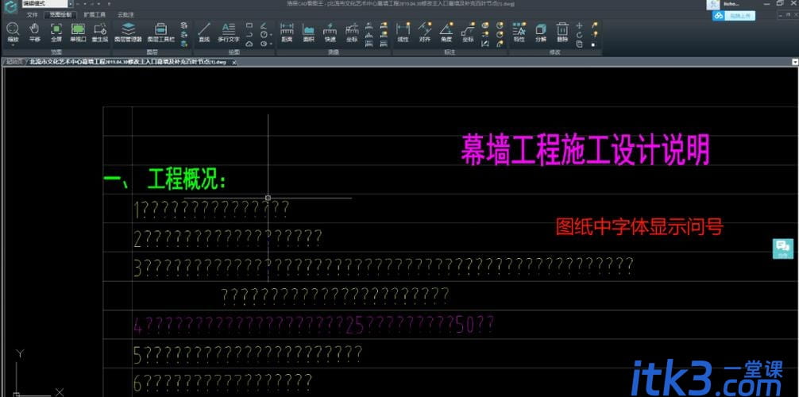Select the 直线 line drawing tool

[x=204, y=32]
